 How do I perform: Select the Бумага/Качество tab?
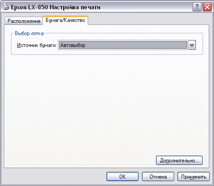pyautogui.click(x=65, y=20)
